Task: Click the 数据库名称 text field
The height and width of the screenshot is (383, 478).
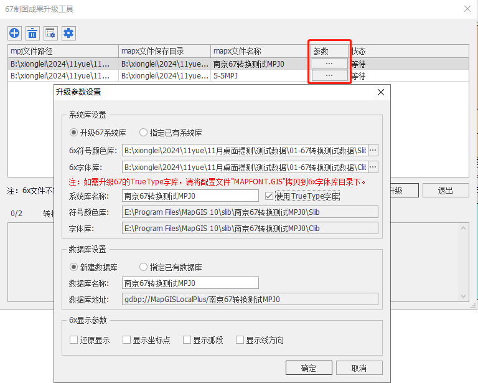Action: pyautogui.click(x=190, y=283)
